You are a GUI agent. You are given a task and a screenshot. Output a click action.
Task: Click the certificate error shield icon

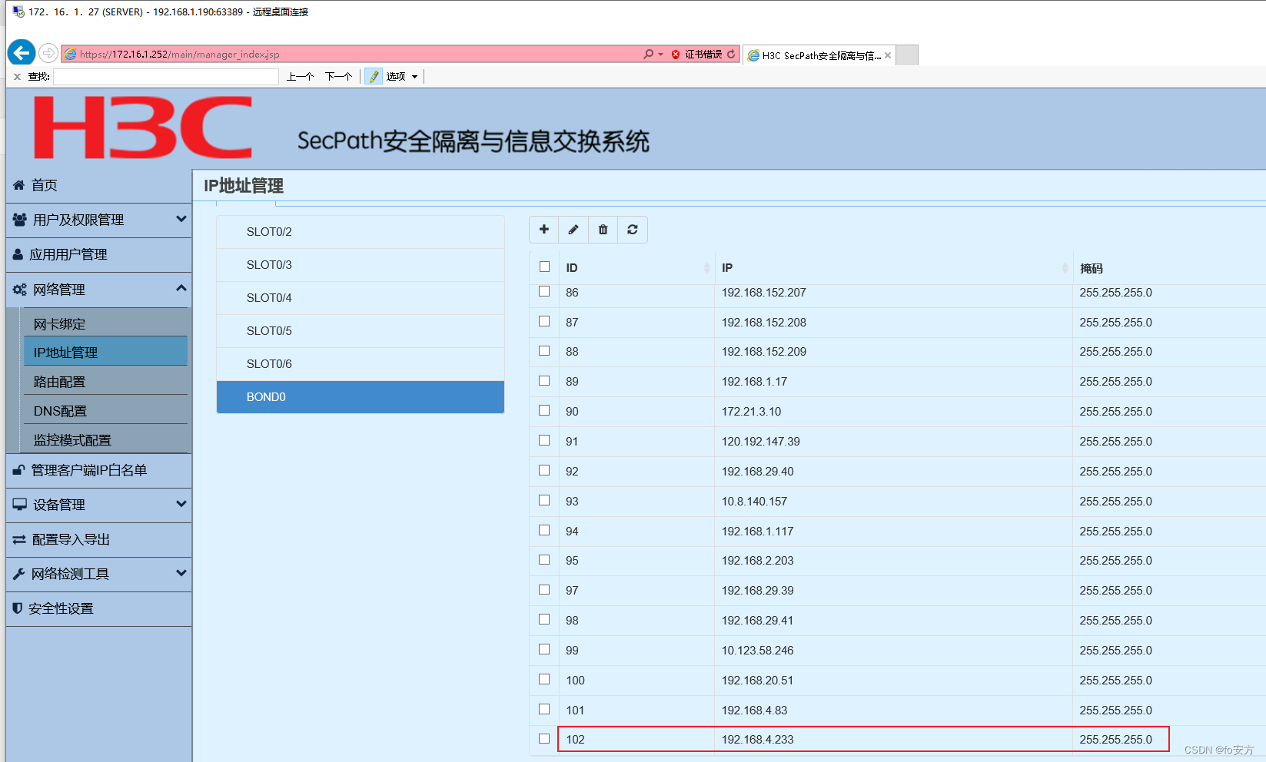click(676, 55)
